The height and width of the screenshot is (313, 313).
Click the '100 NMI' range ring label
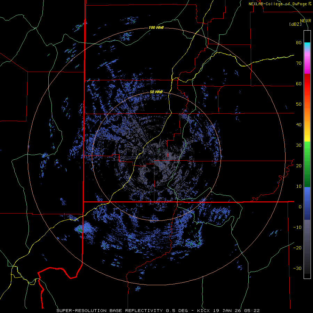[156, 27]
